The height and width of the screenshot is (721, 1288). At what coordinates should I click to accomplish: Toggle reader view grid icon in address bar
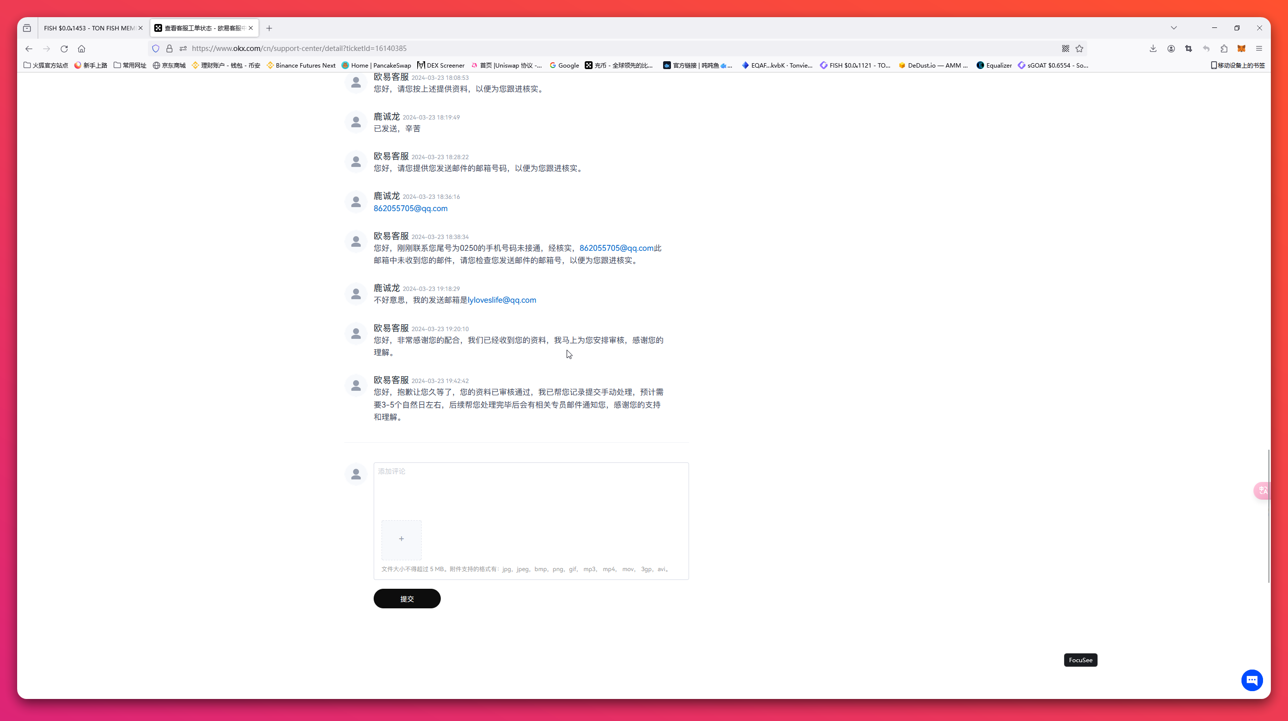1066,48
